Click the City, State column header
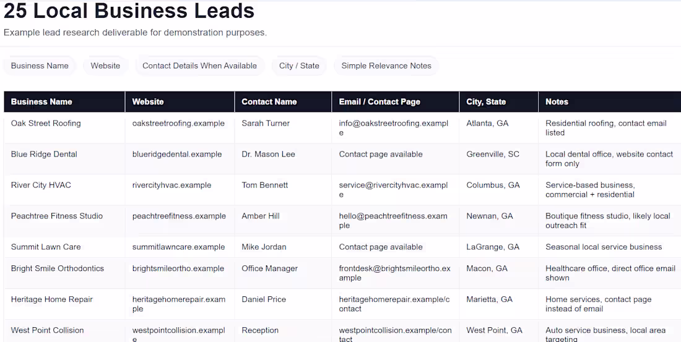The height and width of the screenshot is (342, 681). coord(486,101)
